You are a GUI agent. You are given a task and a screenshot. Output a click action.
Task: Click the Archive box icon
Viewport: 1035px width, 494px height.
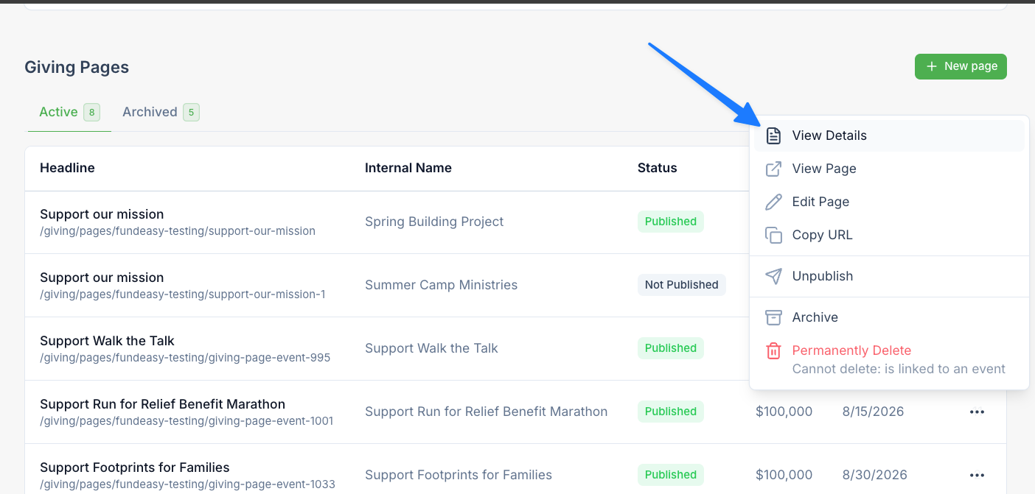point(773,317)
